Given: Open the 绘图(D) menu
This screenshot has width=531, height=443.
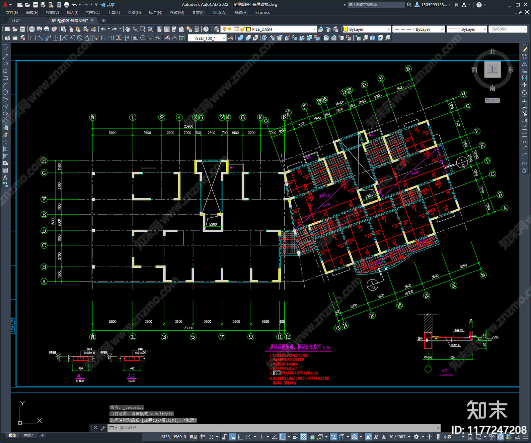Looking at the screenshot, I should 134,13.
